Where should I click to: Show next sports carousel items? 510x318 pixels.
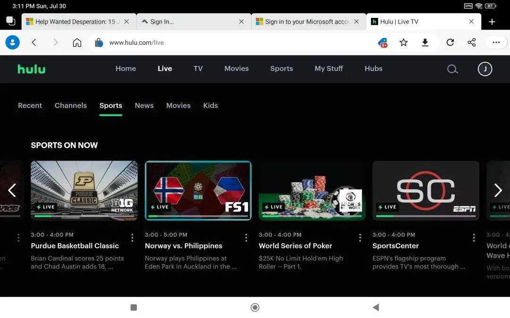498,190
